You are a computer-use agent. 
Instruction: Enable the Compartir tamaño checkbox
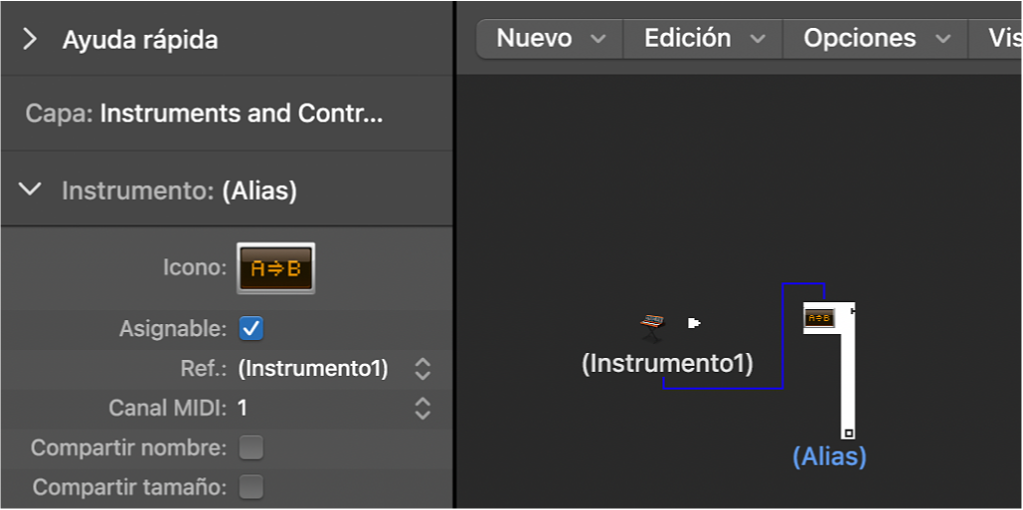252,487
